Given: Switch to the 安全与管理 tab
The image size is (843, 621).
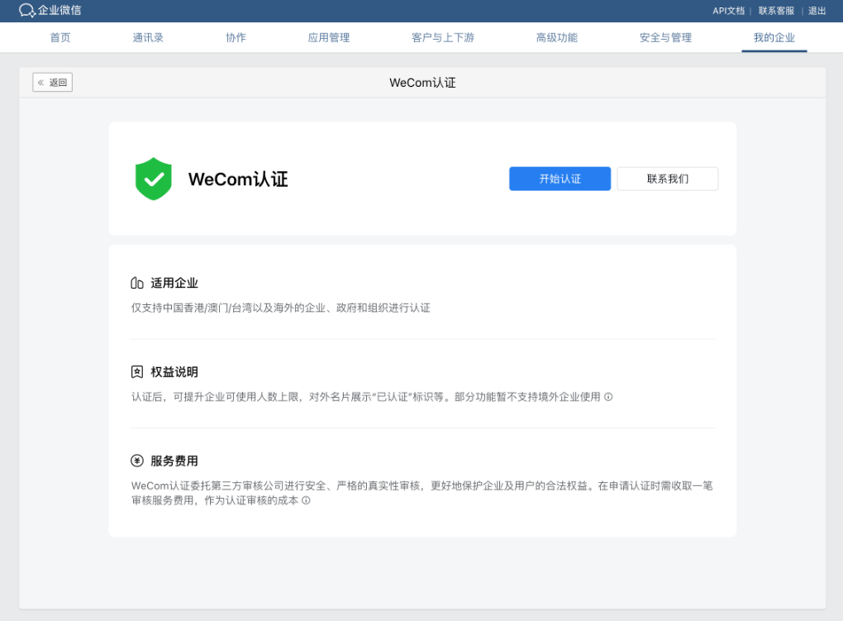Looking at the screenshot, I should point(665,37).
